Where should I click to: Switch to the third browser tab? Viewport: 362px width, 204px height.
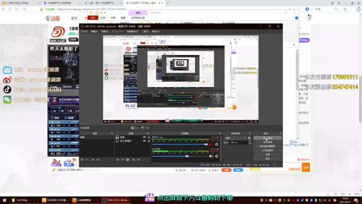[103, 3]
